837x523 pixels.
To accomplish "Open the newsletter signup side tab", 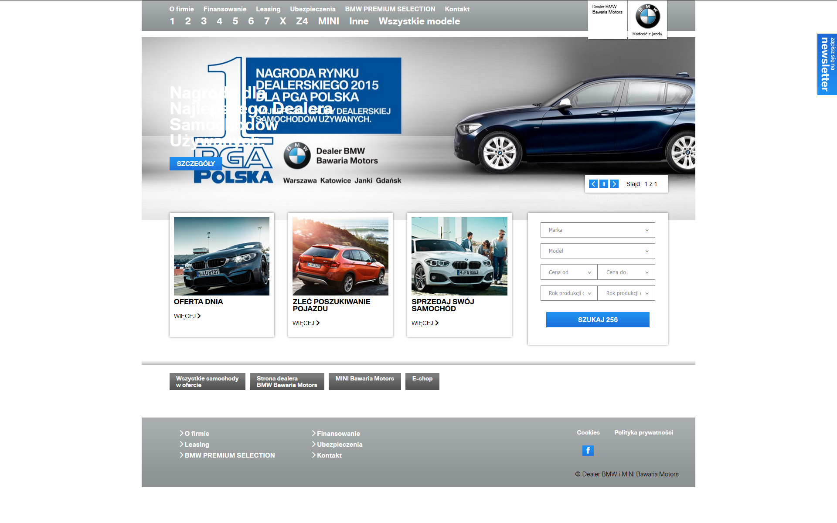I will [x=827, y=64].
